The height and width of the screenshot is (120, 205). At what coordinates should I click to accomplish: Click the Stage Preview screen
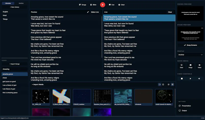coord(190,34)
